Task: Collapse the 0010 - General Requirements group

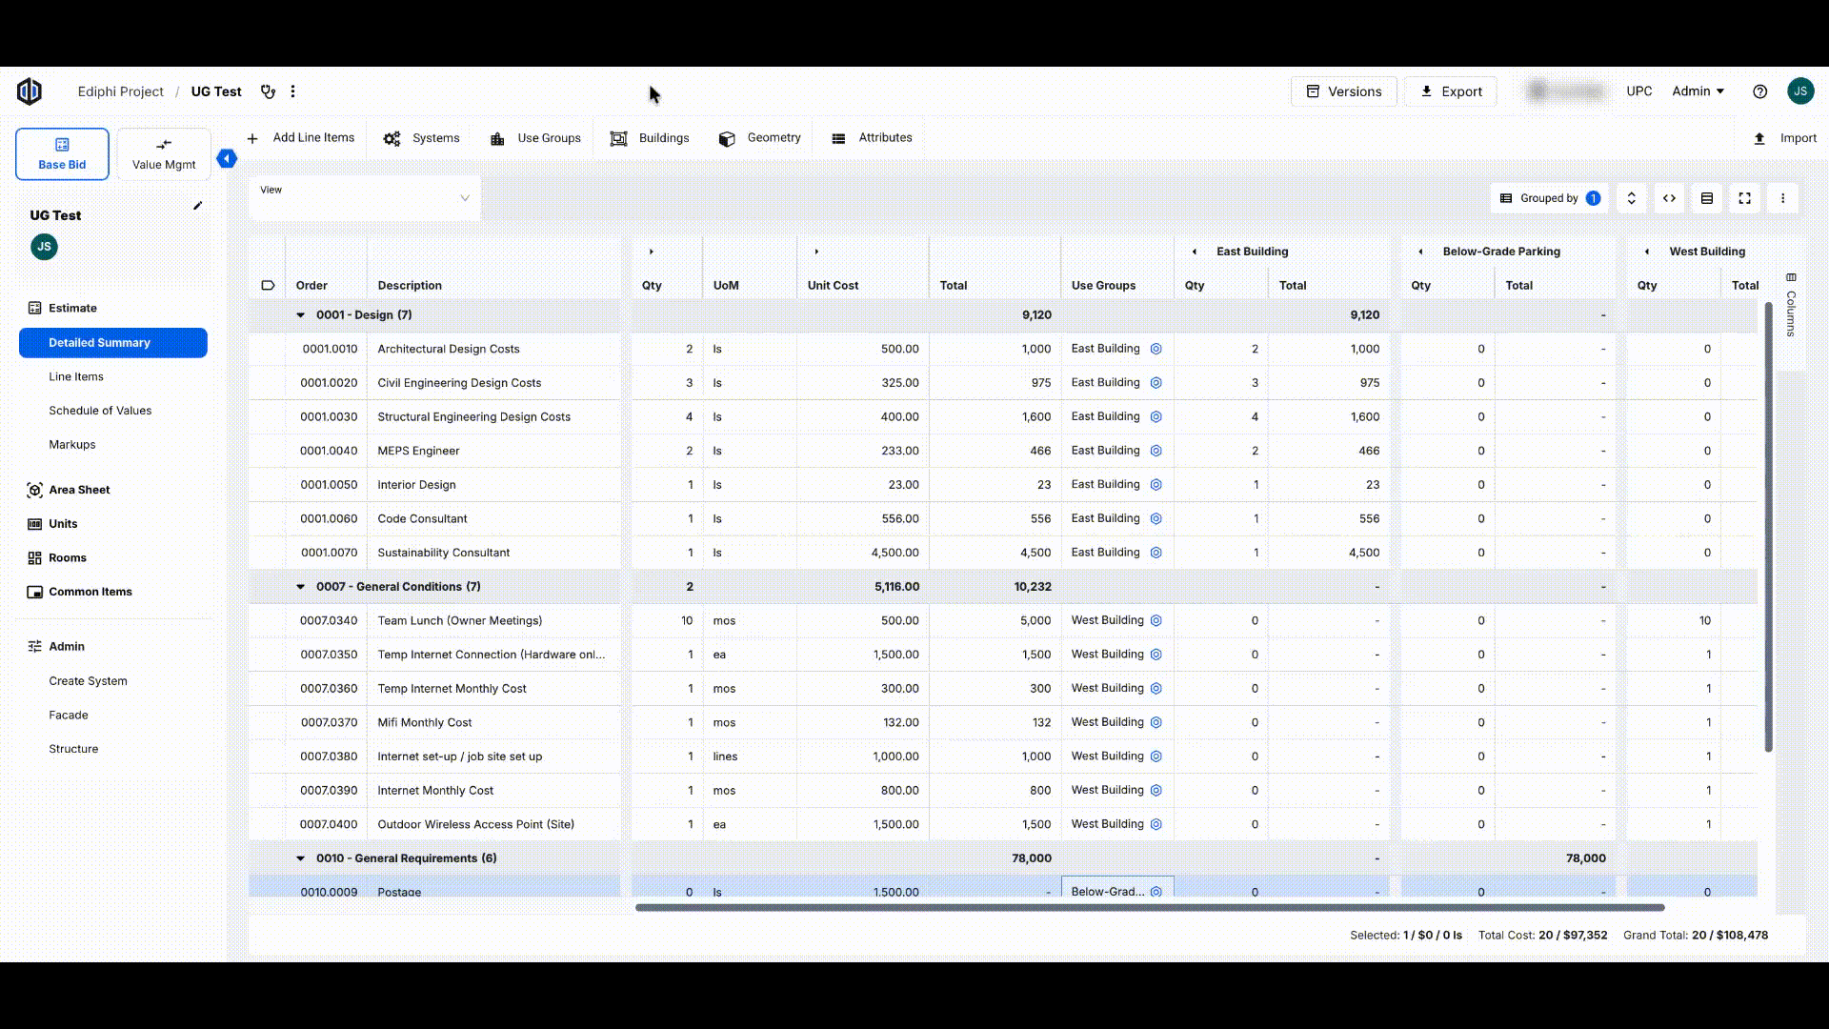Action: (x=300, y=858)
